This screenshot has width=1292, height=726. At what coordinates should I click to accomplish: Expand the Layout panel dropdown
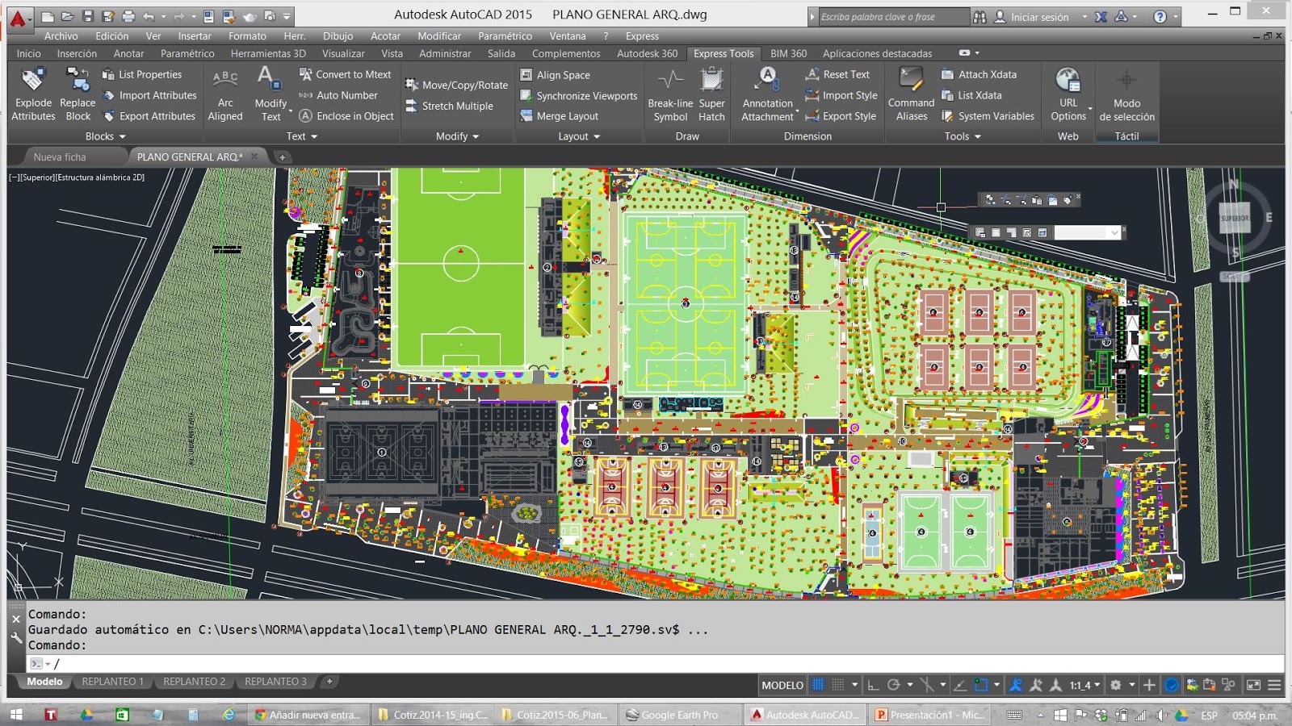click(579, 136)
